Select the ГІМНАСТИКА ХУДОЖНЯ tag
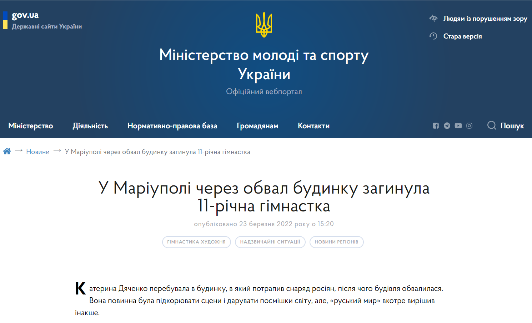 pos(196,242)
